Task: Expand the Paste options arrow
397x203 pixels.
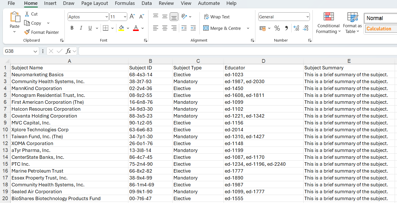Action: pos(15,32)
